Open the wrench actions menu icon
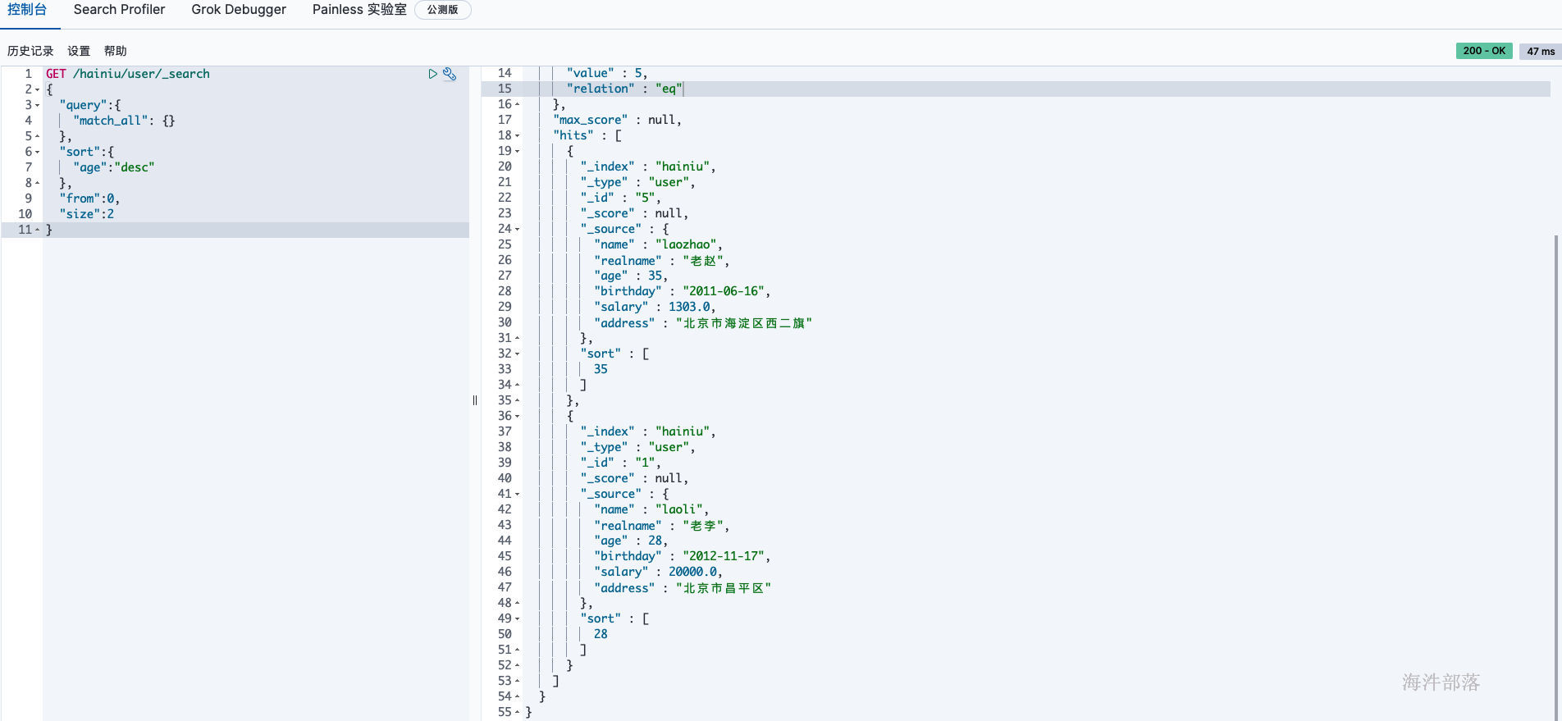Image resolution: width=1562 pixels, height=721 pixels. (x=450, y=74)
